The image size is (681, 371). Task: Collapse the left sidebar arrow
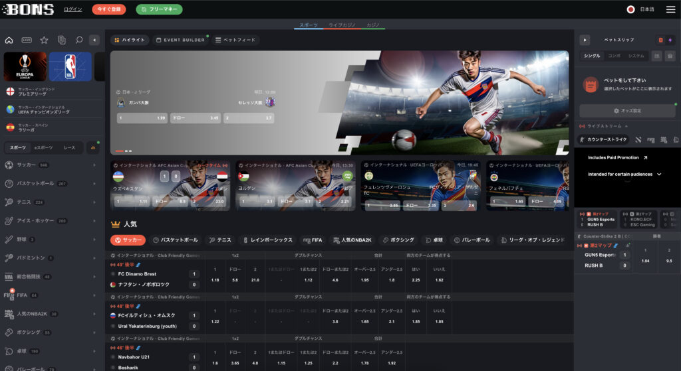94,40
